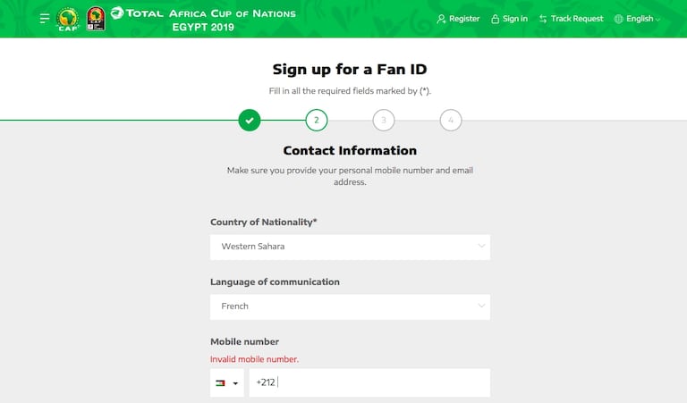Click the Register user icon

tap(441, 19)
